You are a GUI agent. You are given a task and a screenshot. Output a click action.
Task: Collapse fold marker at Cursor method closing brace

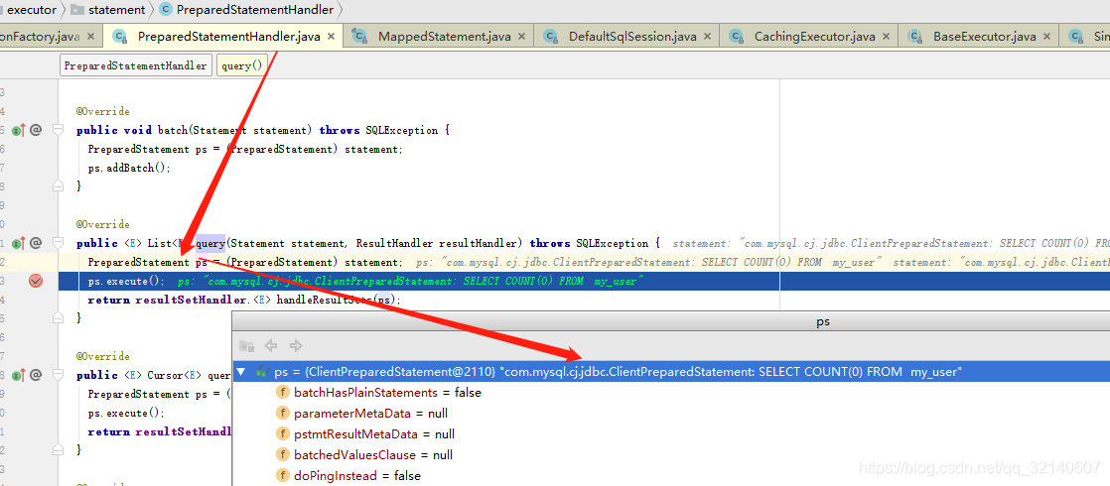click(x=58, y=450)
